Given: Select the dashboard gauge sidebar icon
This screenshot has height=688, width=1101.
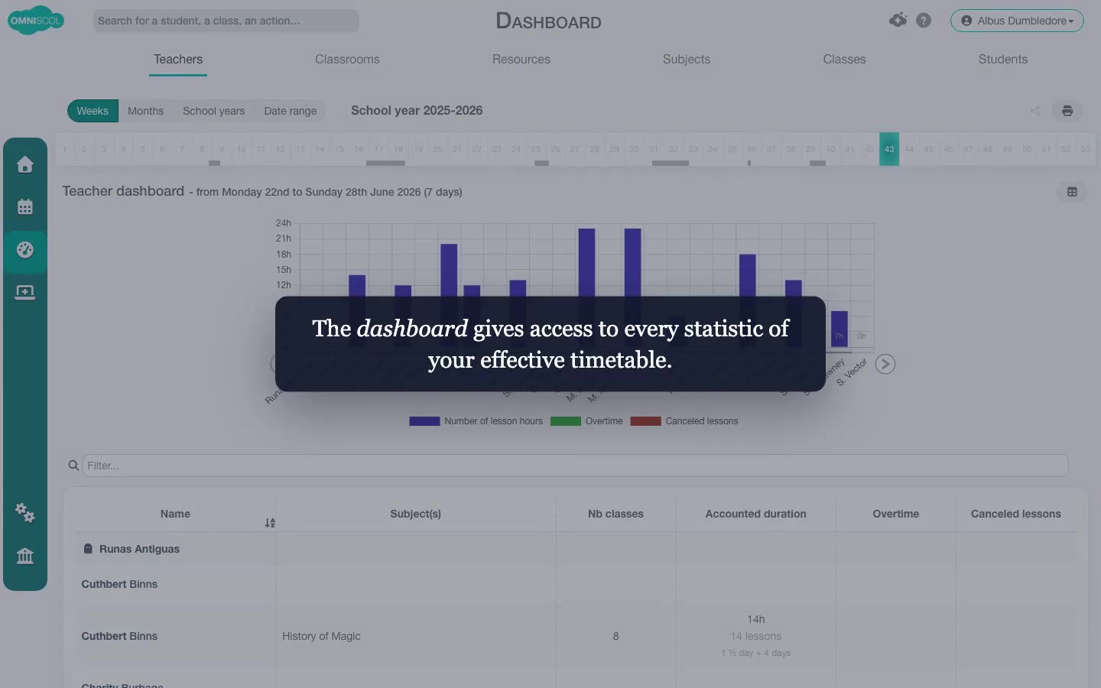Looking at the screenshot, I should 25,250.
